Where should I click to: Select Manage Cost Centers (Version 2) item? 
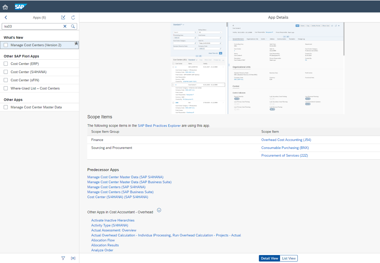(40, 45)
